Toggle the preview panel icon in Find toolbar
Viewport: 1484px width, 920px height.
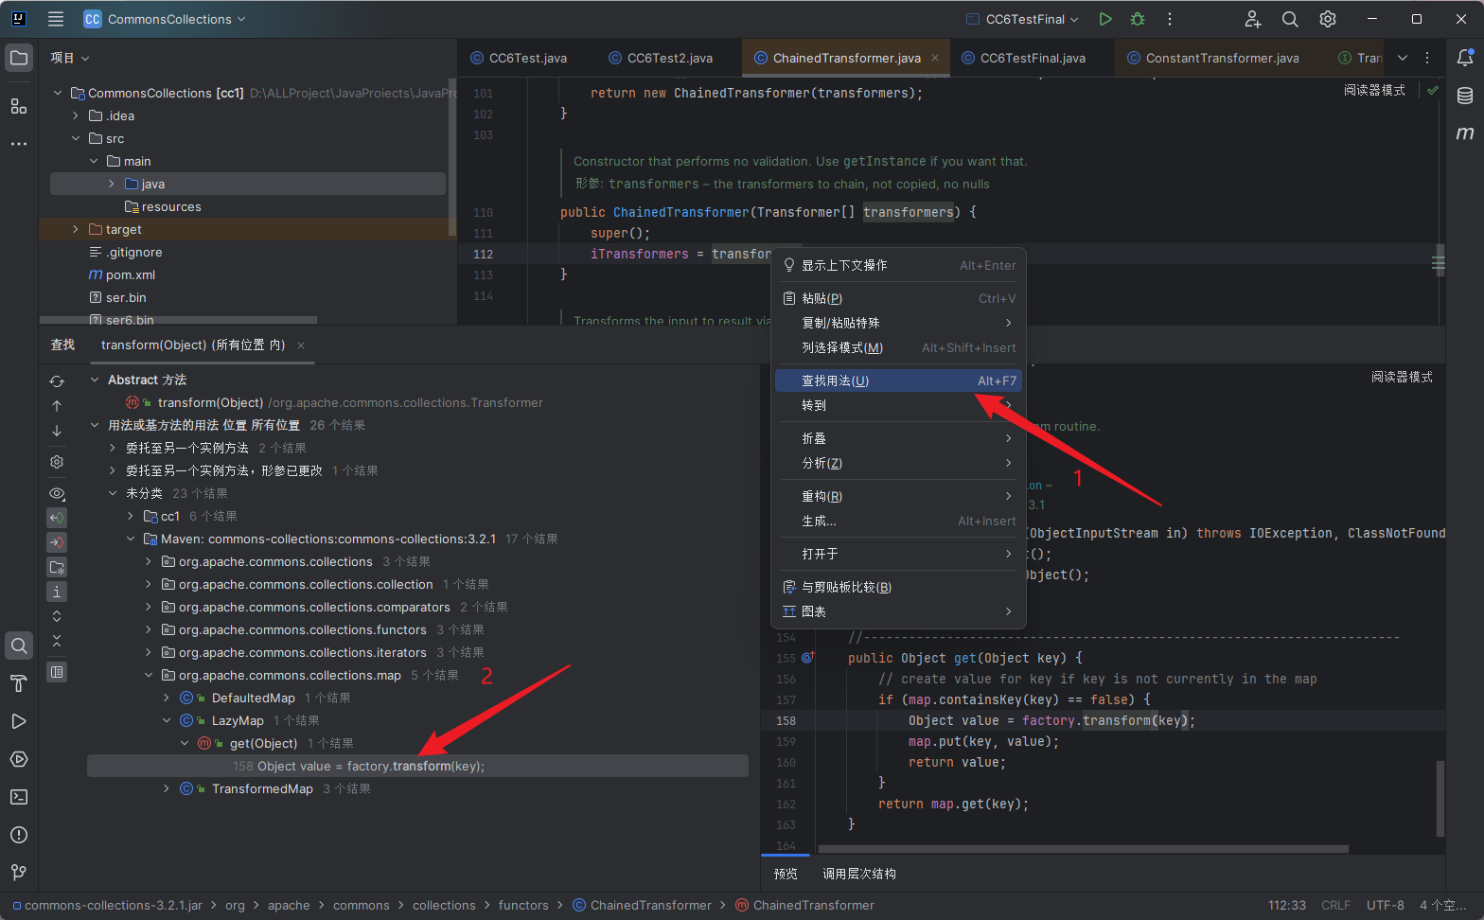point(57,672)
